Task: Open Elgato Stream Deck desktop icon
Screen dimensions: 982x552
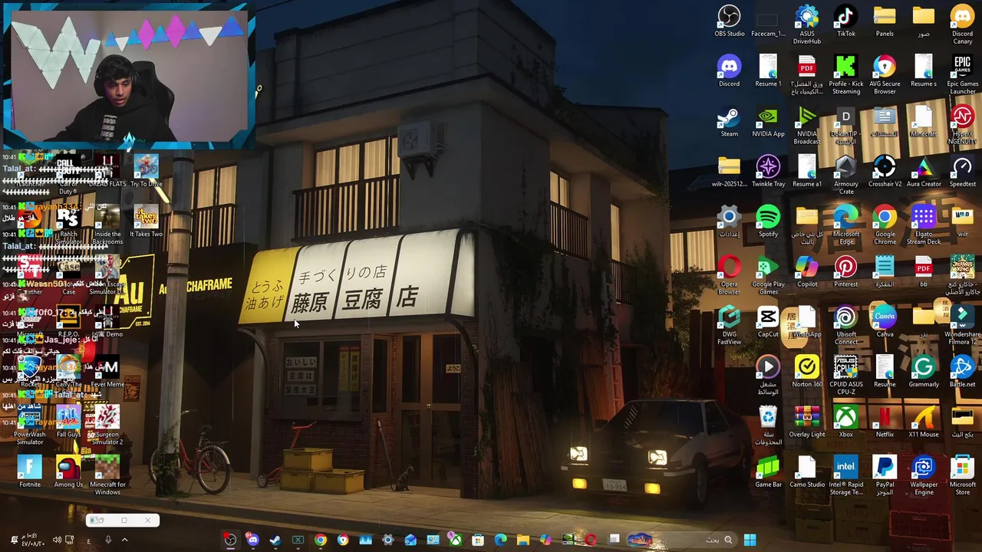Action: (924, 225)
